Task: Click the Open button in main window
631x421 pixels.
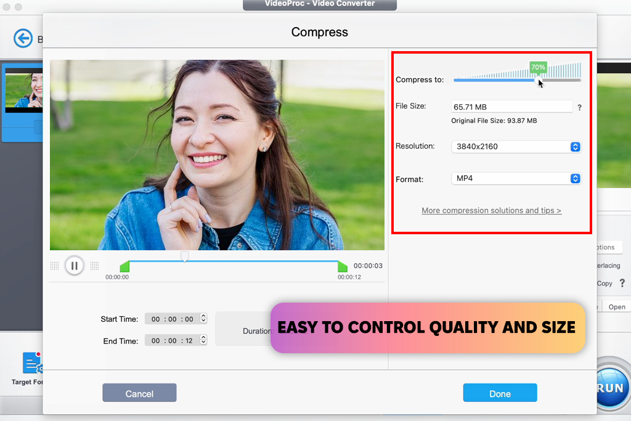Action: tap(616, 307)
